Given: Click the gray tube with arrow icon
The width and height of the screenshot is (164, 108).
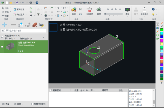Looking at the screenshot, I should point(28,25).
